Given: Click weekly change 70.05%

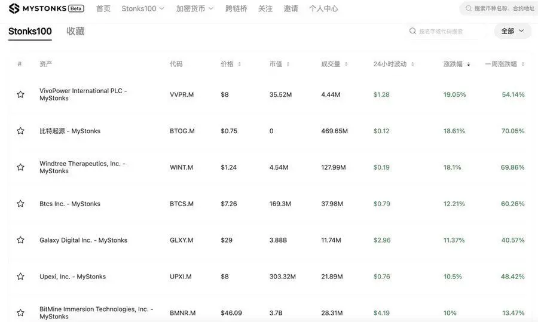Looking at the screenshot, I should click(x=513, y=131).
